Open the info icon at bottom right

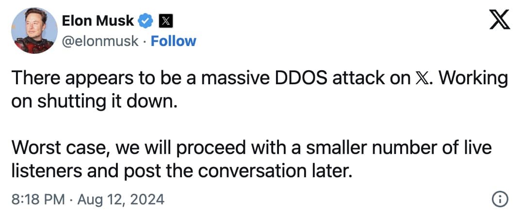click(500, 198)
